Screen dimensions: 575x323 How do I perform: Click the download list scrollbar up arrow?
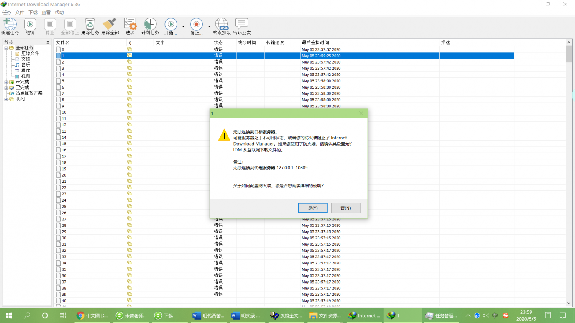[569, 43]
